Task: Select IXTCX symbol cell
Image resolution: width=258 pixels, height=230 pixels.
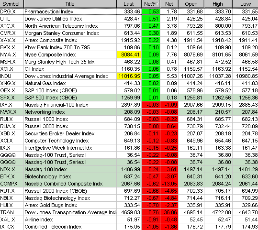Action: (11, 227)
